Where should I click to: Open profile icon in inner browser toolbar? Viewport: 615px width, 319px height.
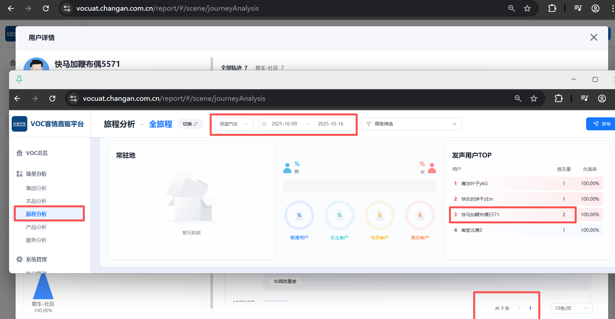pyautogui.click(x=602, y=99)
